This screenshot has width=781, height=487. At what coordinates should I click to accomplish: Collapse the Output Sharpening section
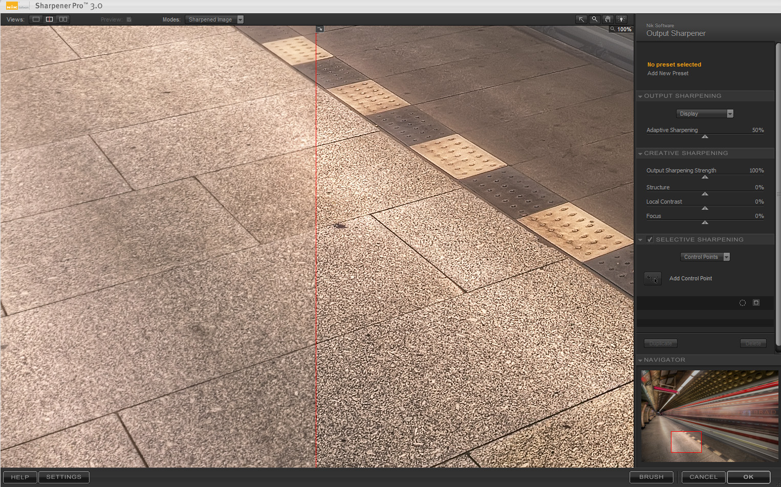[x=640, y=96]
